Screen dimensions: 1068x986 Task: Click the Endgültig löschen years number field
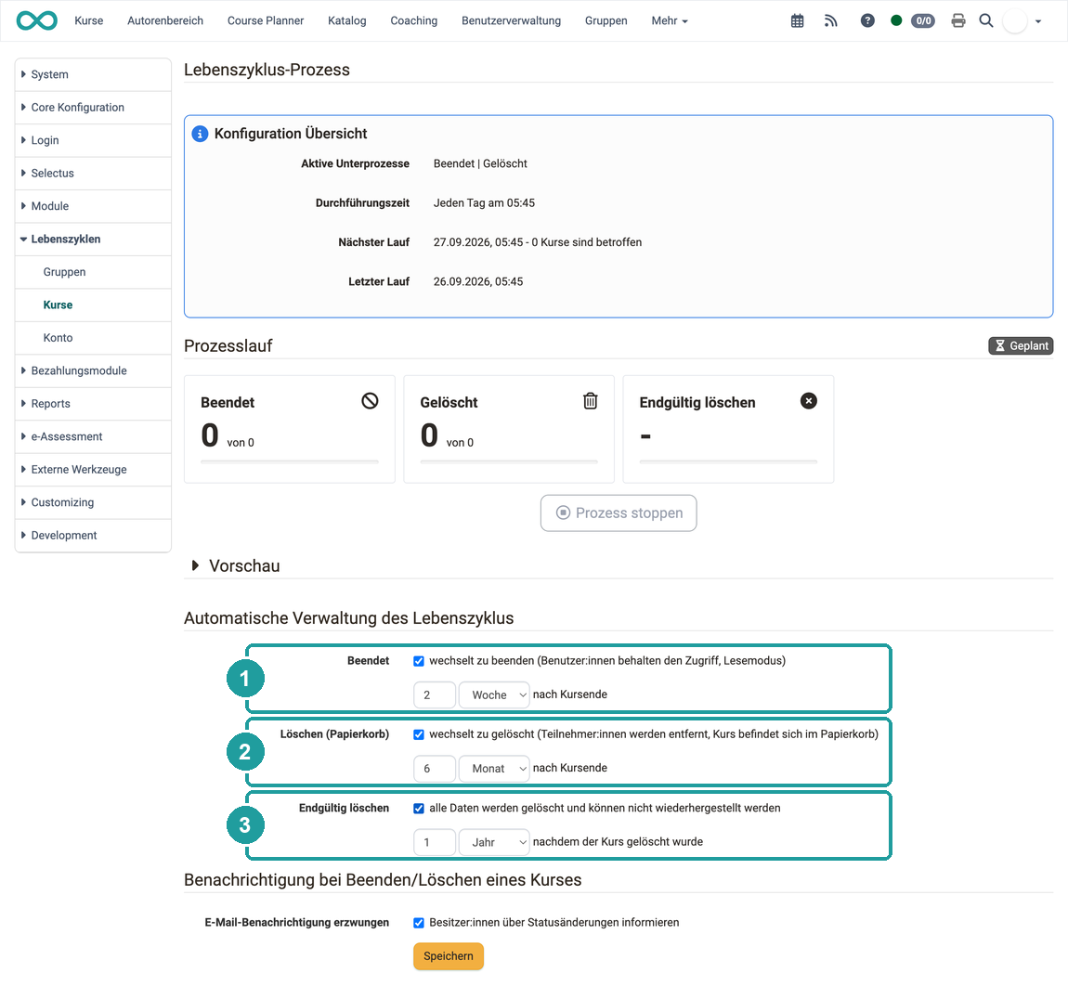(434, 842)
